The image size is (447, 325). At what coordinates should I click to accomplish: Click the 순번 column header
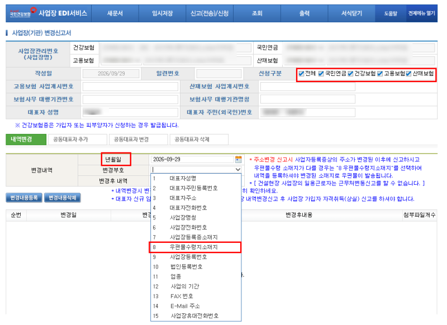point(16,215)
